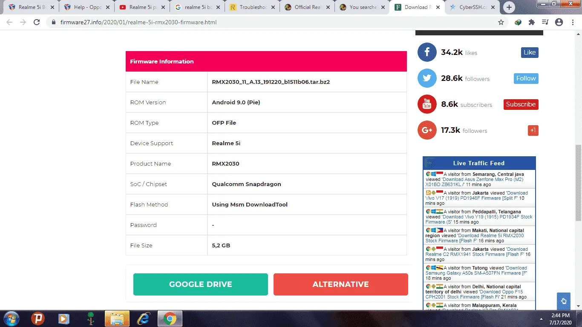Open Windows Explorer from the taskbar
Image resolution: width=582 pixels, height=327 pixels.
pos(117,318)
